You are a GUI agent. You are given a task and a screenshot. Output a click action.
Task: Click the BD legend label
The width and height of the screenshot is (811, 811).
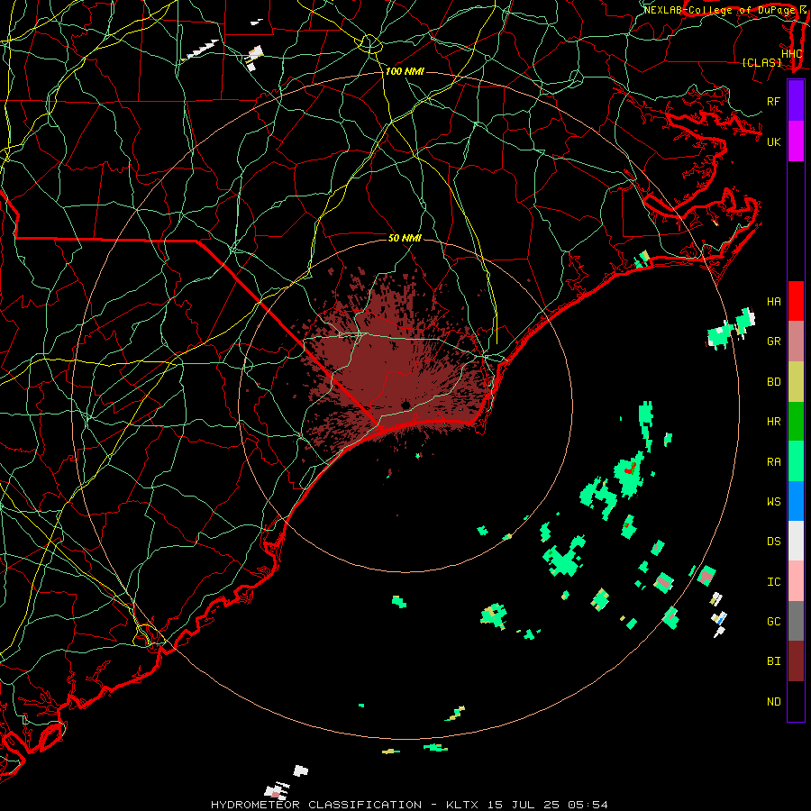click(773, 382)
